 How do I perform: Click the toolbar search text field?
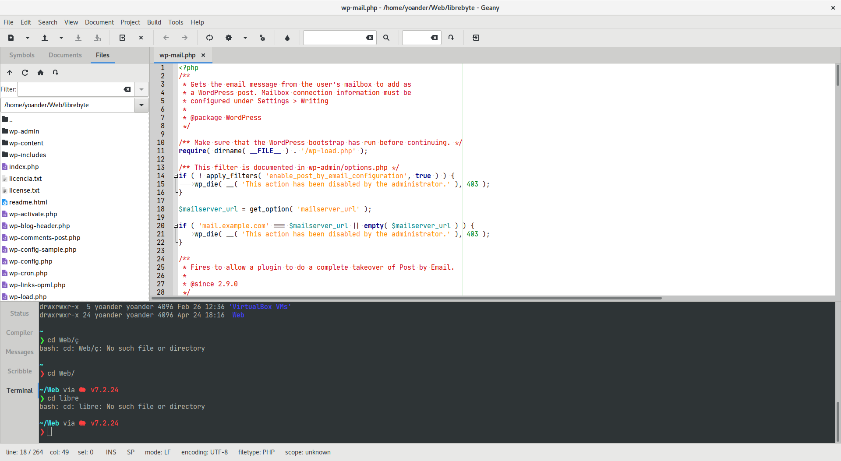334,38
